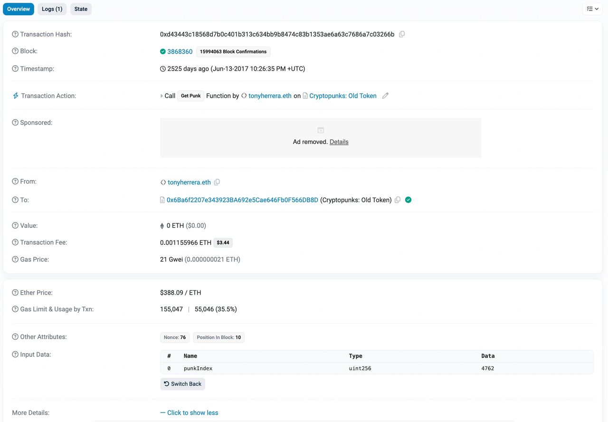Open tonyherrera.eth in Transaction Action
608x422 pixels.
270,96
